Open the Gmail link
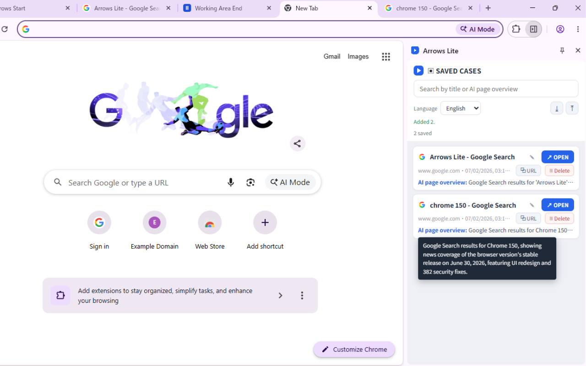The height and width of the screenshot is (366, 586). (332, 57)
